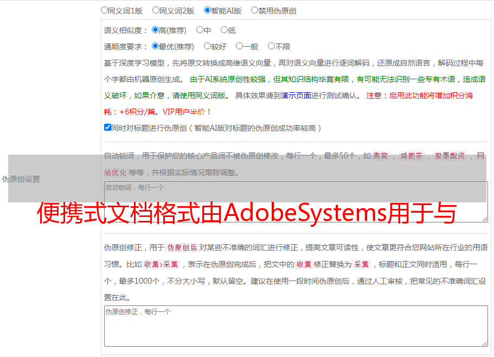494x357 pixels.
Task: Click the resize grip of 伪原创修正 text area
Action: 485,343
